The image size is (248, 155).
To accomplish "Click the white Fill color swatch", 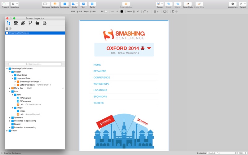I will [106, 11].
